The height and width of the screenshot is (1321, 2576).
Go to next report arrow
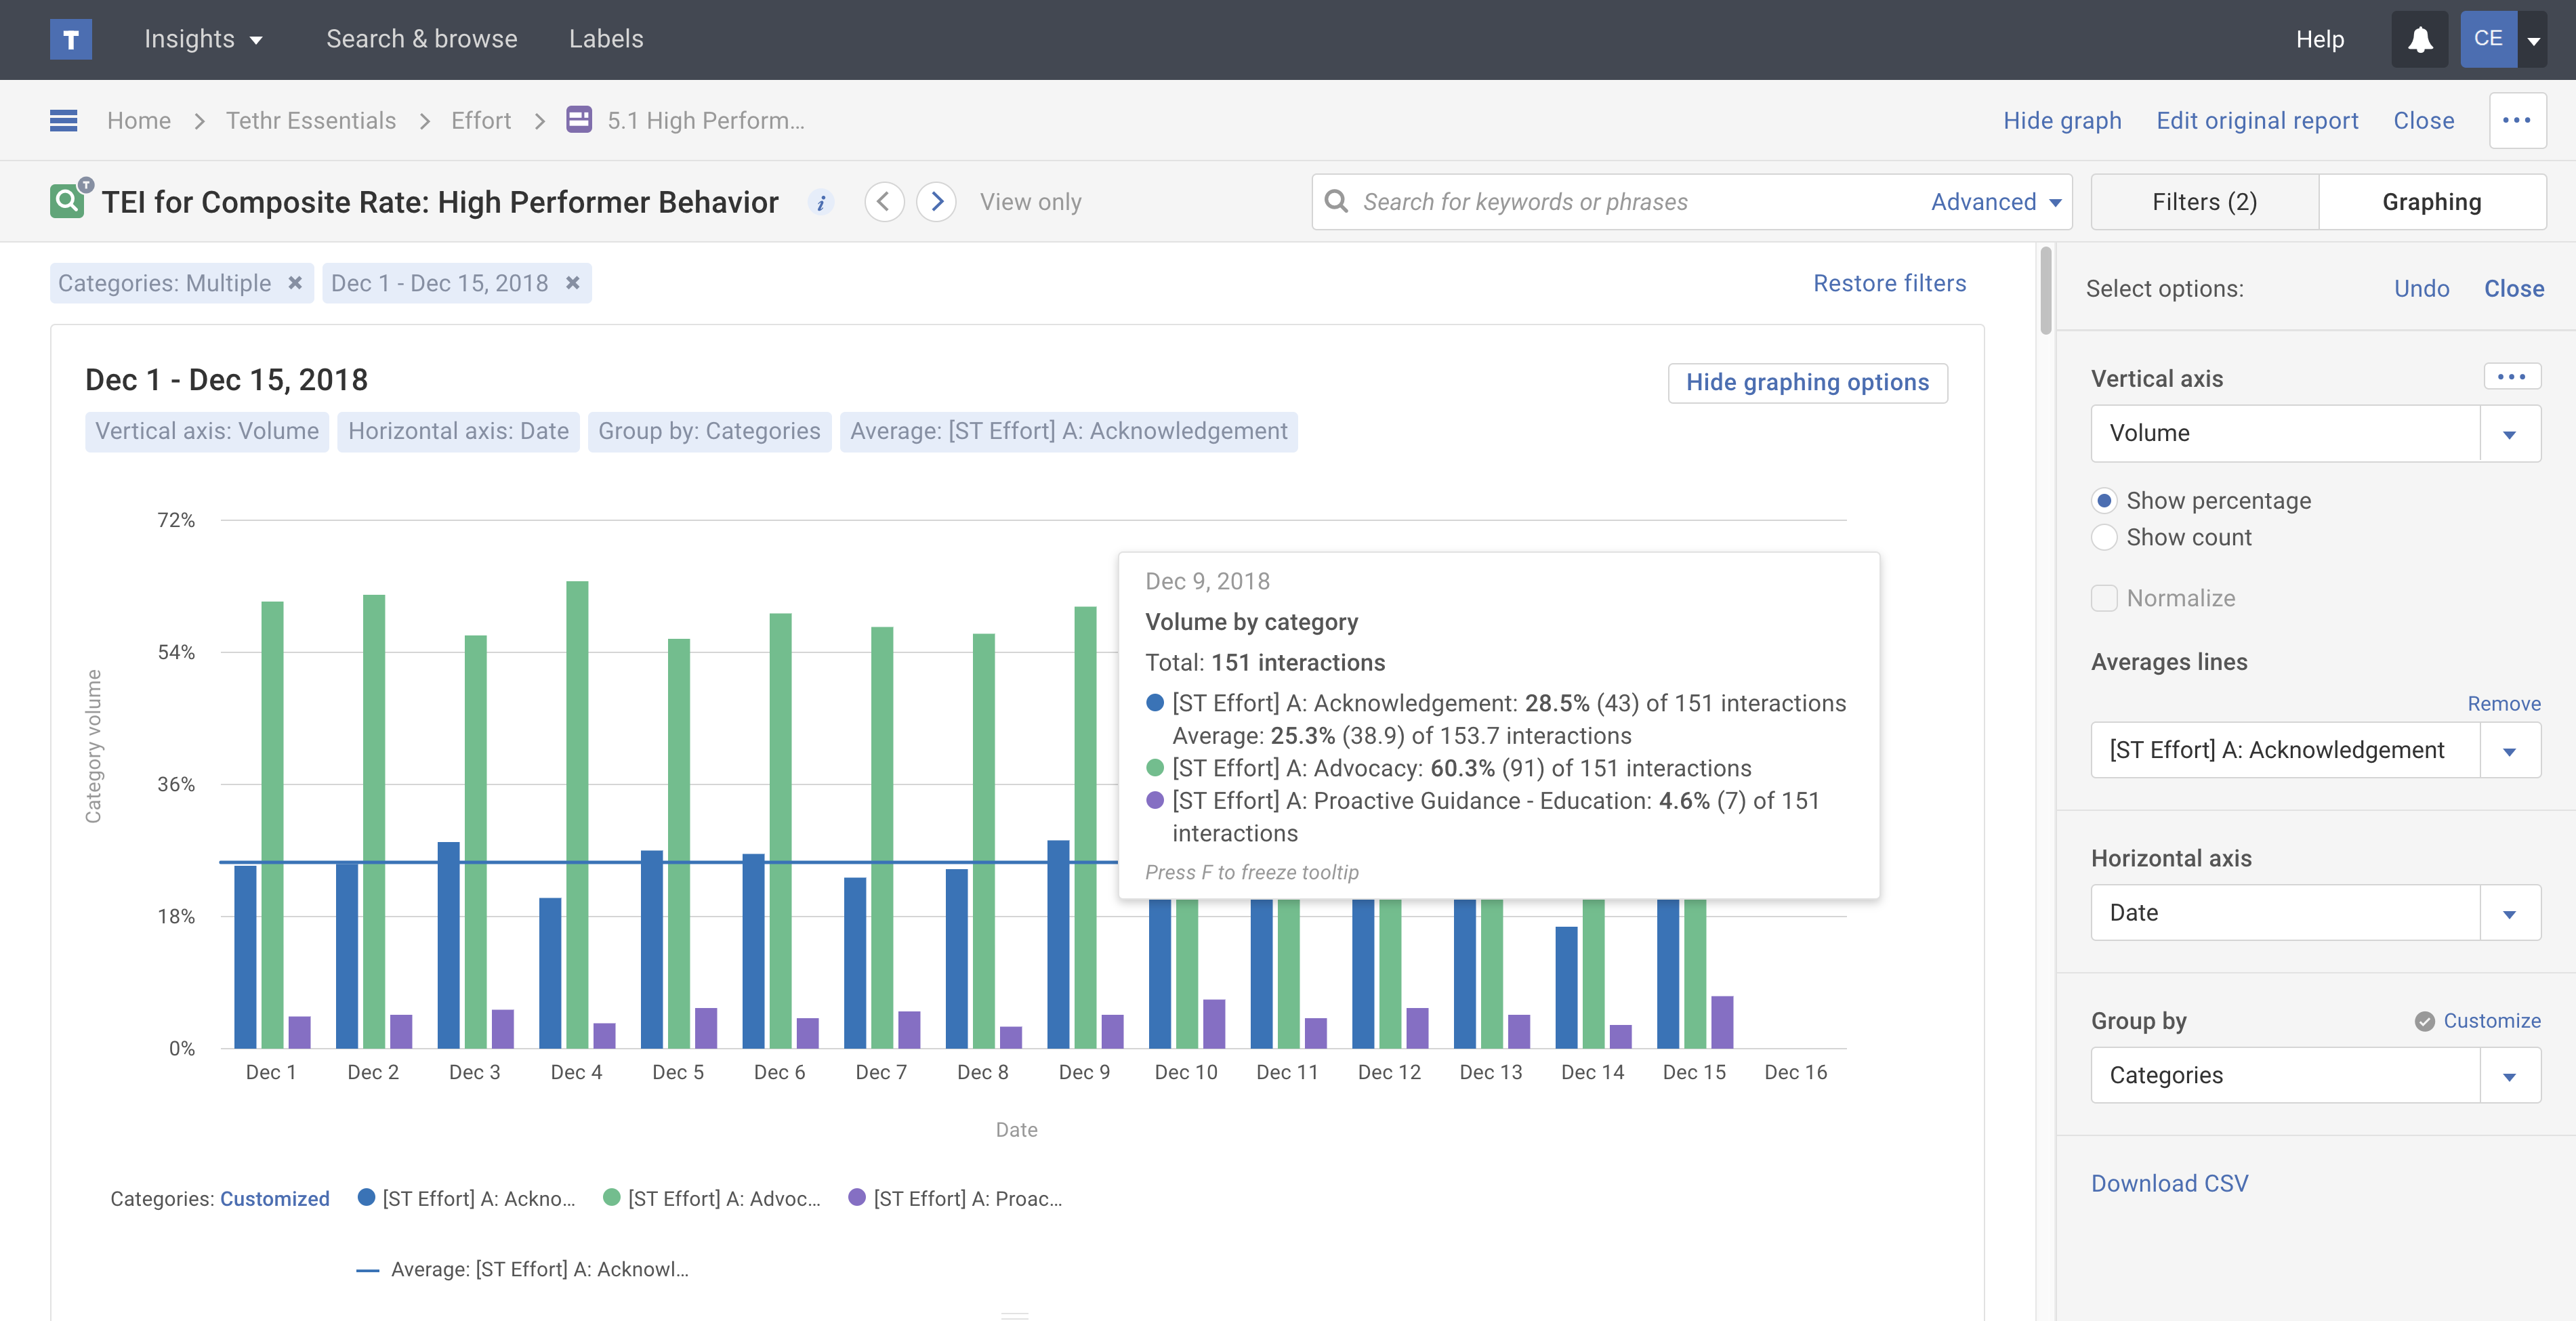pyautogui.click(x=936, y=202)
